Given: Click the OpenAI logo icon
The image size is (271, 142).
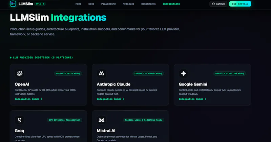Looking at the screenshot, I should (x=20, y=73).
